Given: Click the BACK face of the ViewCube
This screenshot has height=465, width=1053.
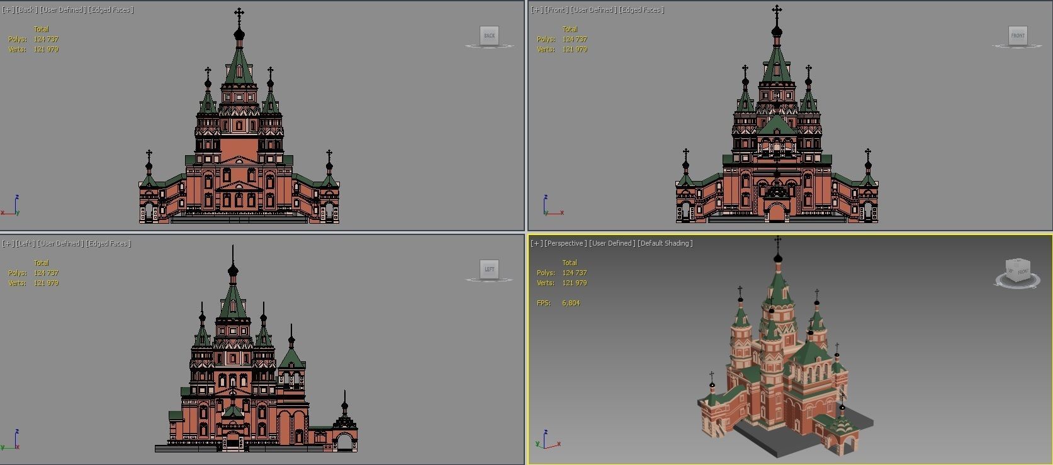Looking at the screenshot, I should tap(489, 36).
